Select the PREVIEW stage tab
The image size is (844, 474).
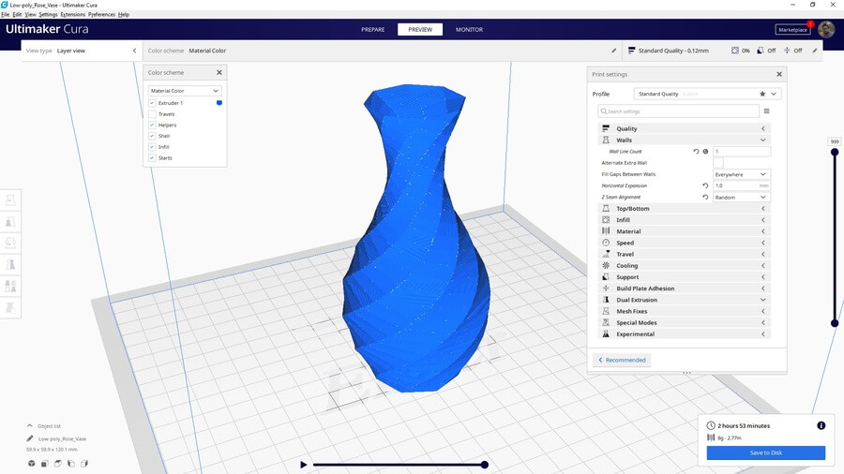(x=420, y=30)
